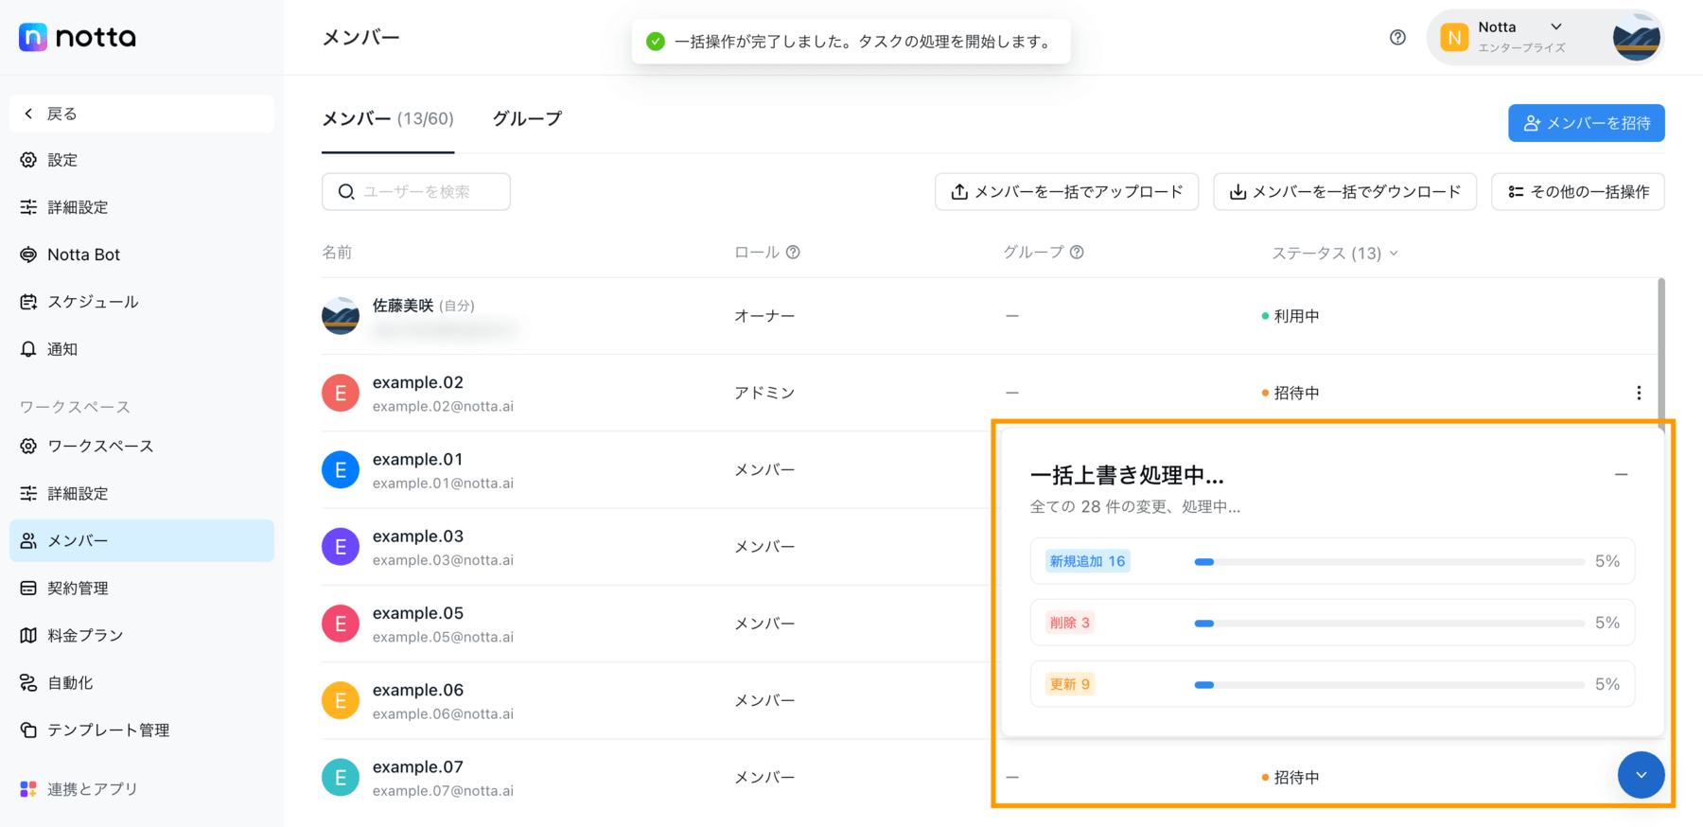1703x827 pixels.
Task: Click the example.02 red avatar
Action: coord(341,393)
